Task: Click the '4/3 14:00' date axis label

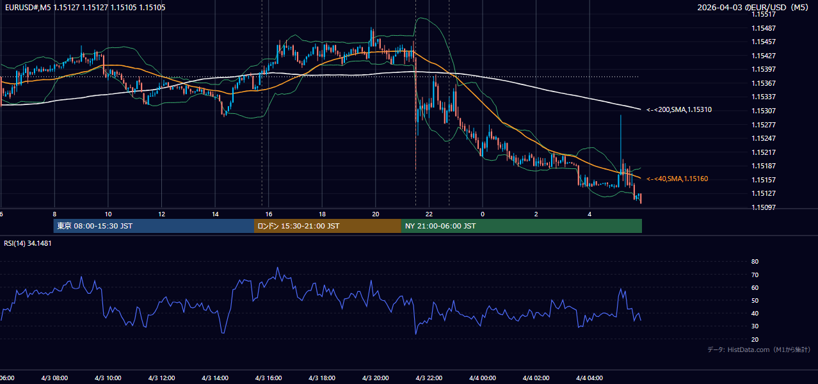Action: pos(215,378)
